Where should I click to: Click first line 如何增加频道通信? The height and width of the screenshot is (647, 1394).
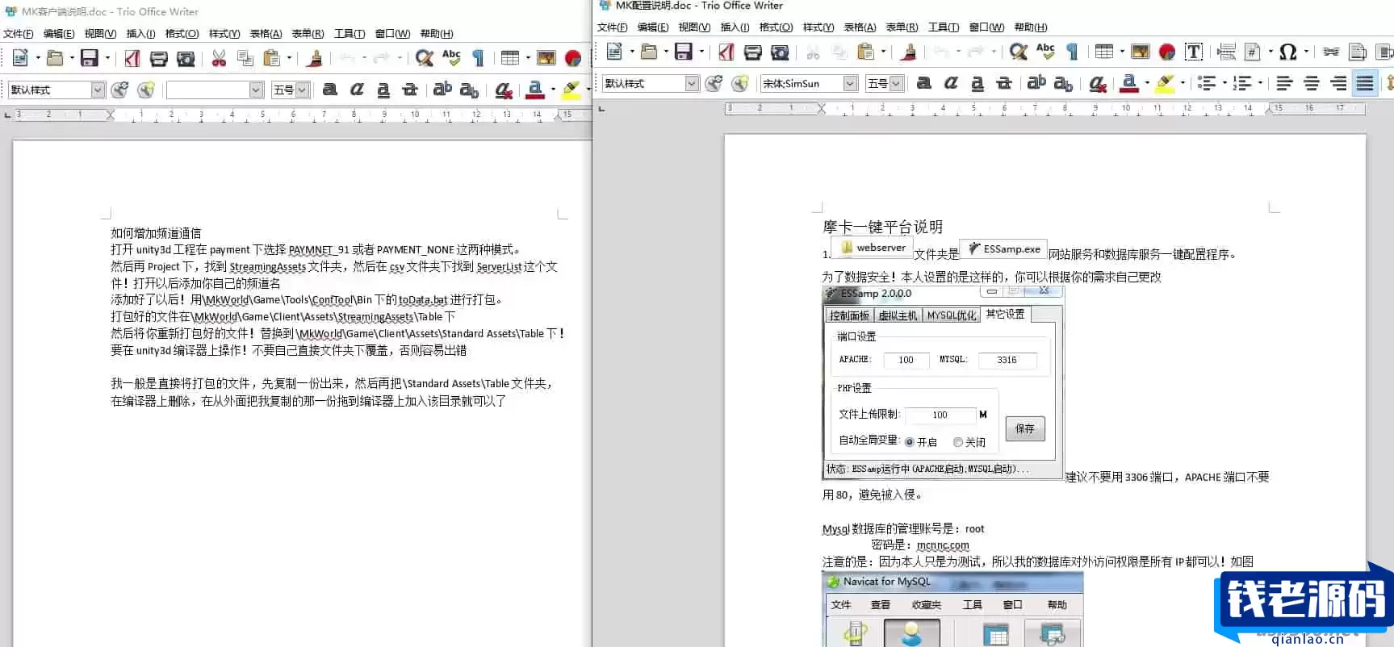[x=156, y=233]
